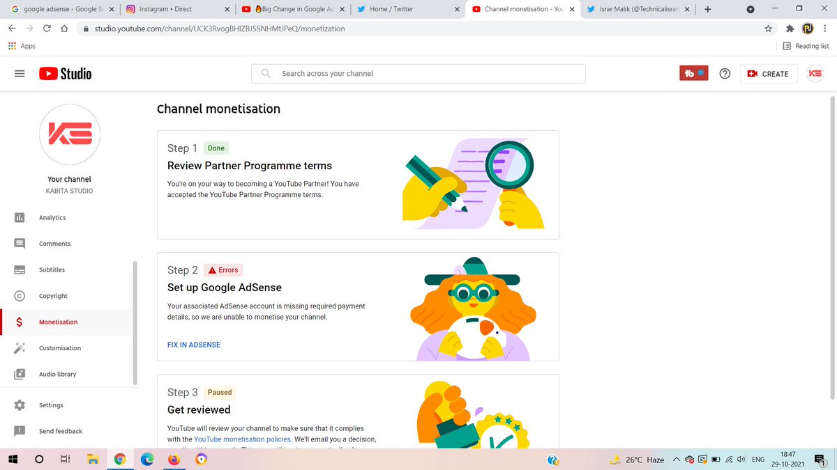837x470 pixels.
Task: Click the KABITA STUDIO channel picture
Action: click(x=70, y=134)
